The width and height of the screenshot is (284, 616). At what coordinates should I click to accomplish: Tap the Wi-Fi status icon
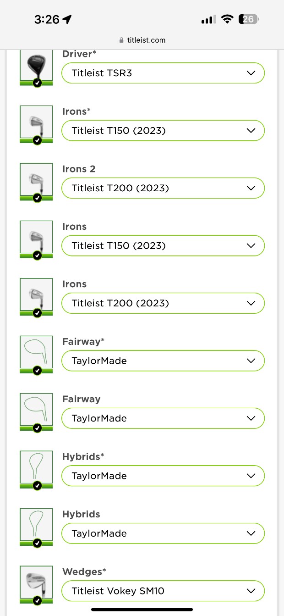(227, 19)
